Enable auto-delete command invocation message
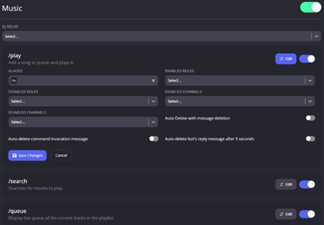Screen dimensions: 324x225 pos(154,138)
